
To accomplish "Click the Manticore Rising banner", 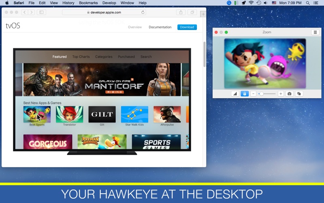I will 102,80.
